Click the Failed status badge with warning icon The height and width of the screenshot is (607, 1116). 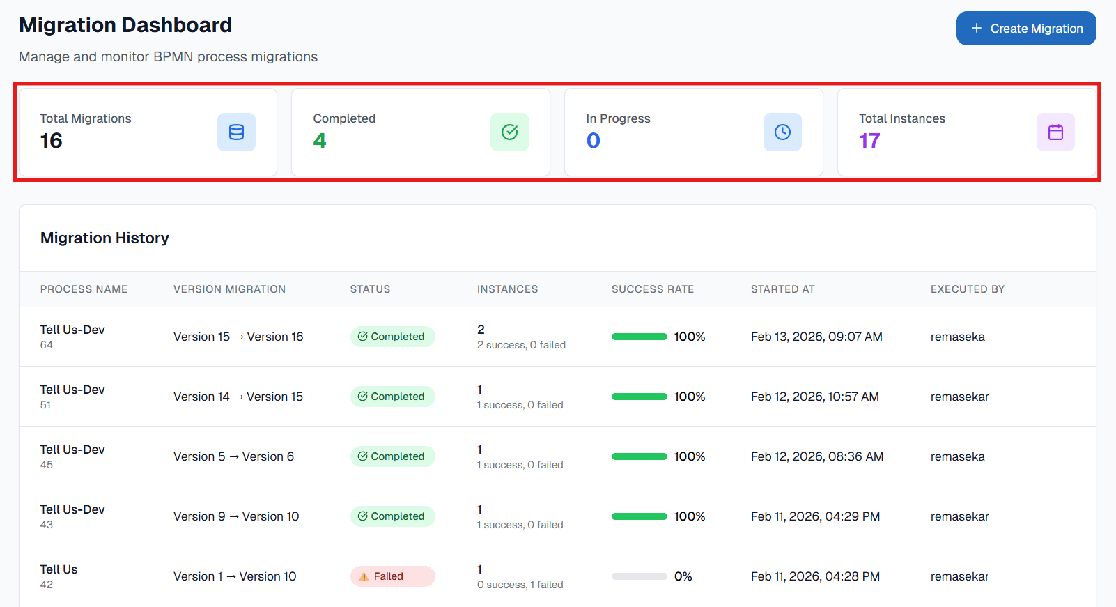(x=392, y=576)
